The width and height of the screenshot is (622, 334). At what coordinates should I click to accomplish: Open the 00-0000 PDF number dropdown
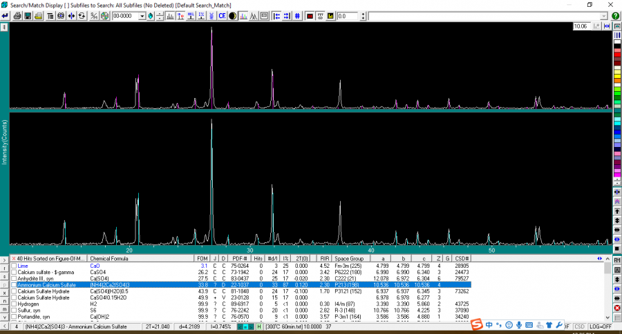[x=142, y=16]
